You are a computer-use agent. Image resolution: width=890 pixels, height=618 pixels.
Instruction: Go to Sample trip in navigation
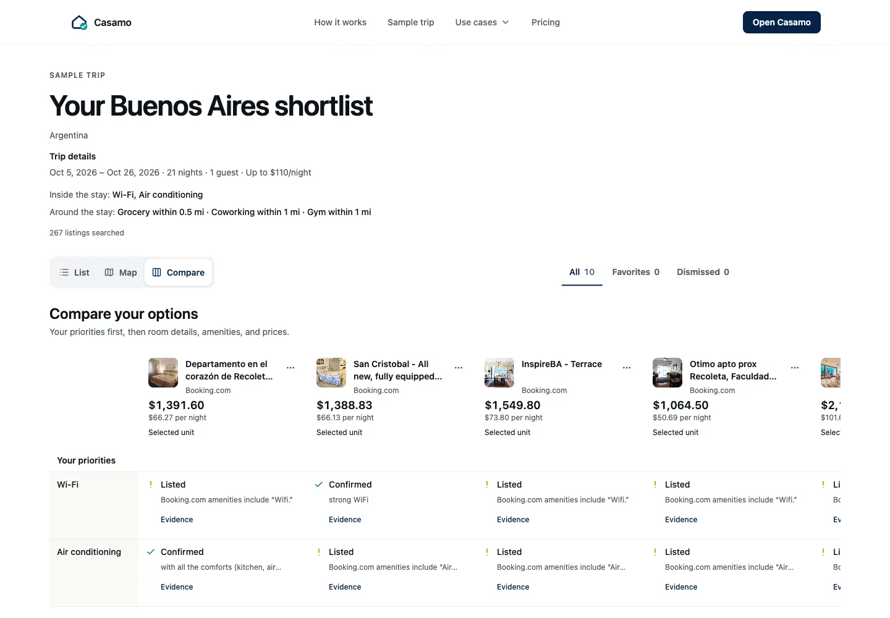point(411,22)
